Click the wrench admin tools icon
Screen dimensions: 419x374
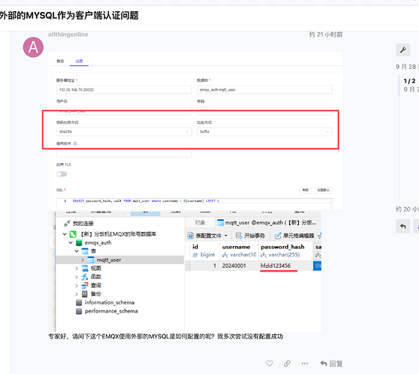coord(403,50)
